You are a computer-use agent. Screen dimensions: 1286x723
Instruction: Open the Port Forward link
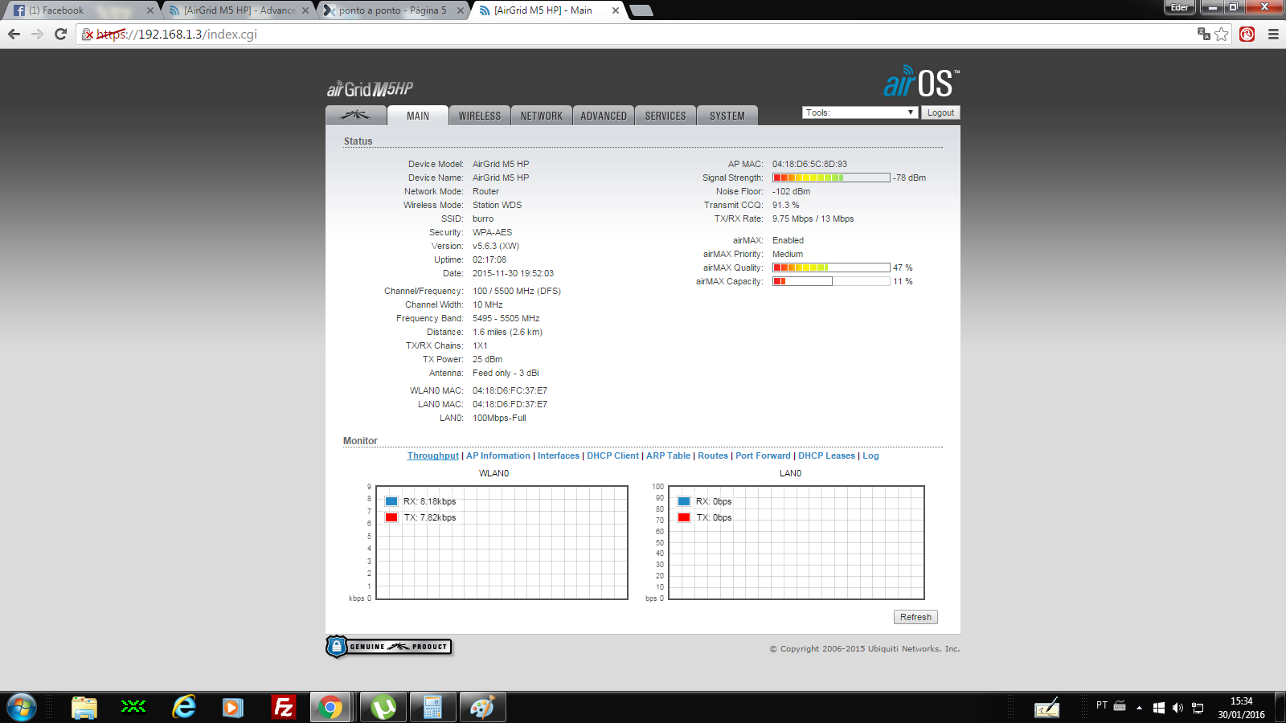tap(764, 455)
